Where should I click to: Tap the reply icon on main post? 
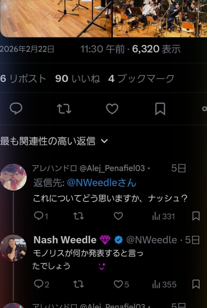[x=16, y=108]
